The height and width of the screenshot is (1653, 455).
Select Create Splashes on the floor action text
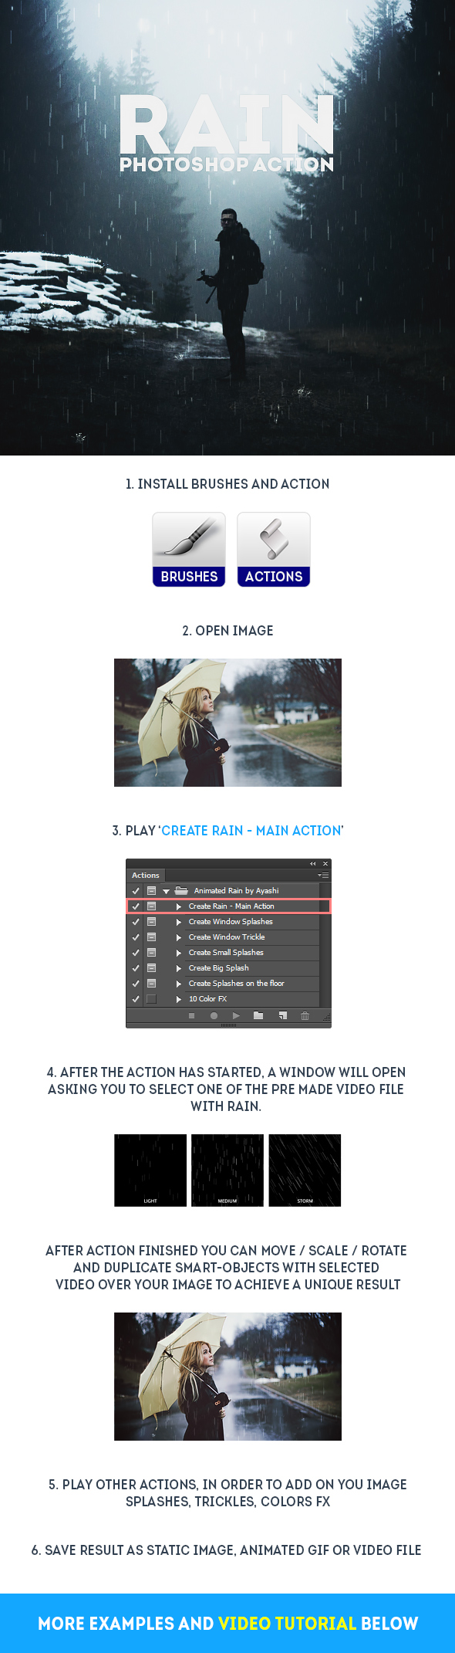tap(236, 983)
